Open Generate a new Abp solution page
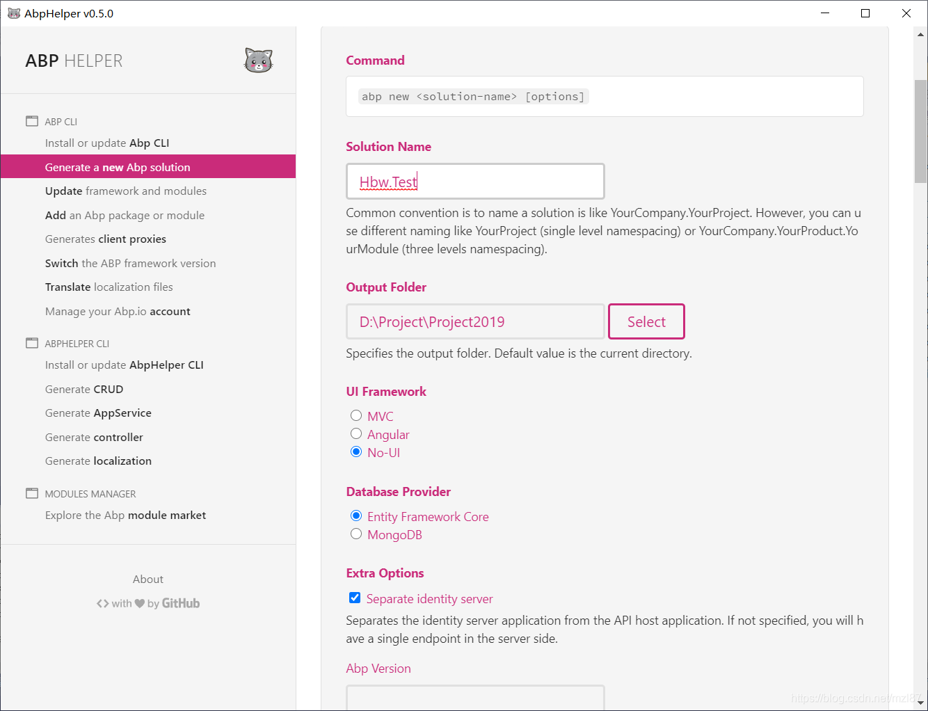This screenshot has width=928, height=711. (148, 167)
